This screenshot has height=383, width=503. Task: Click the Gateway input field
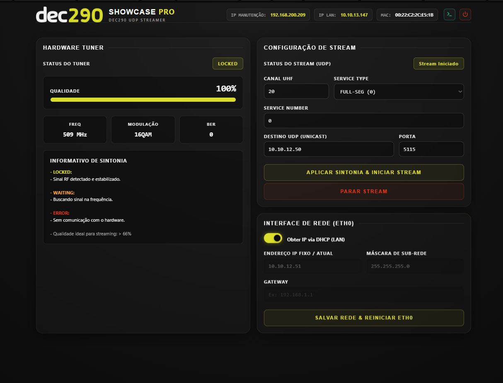[x=364, y=295]
